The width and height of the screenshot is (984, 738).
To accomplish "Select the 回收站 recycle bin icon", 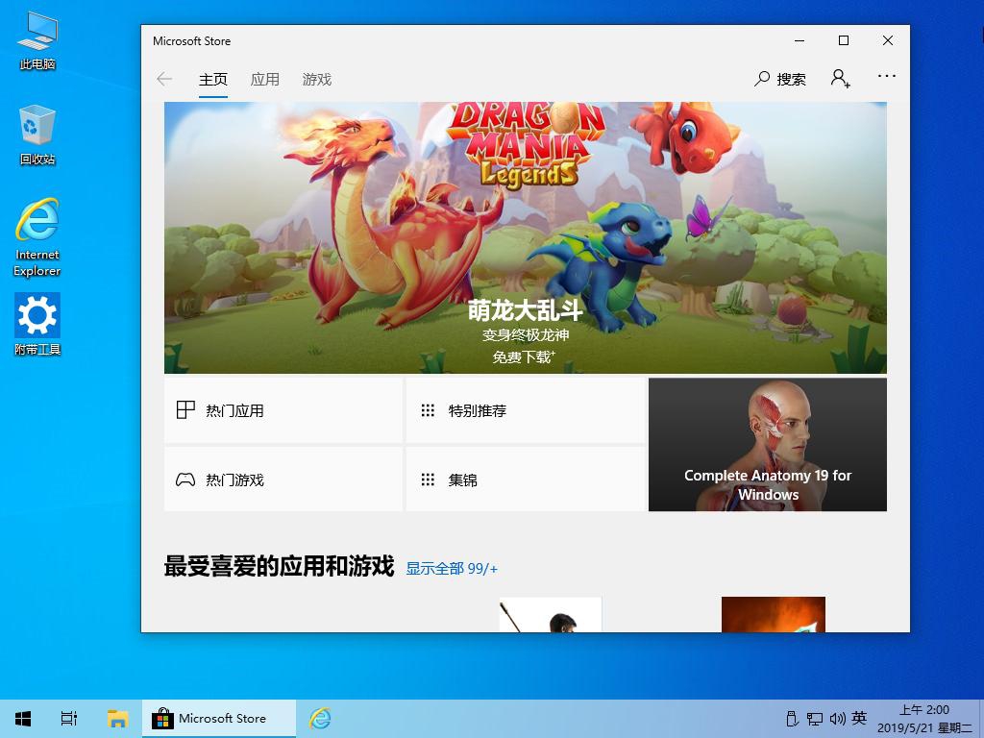I will click(37, 135).
